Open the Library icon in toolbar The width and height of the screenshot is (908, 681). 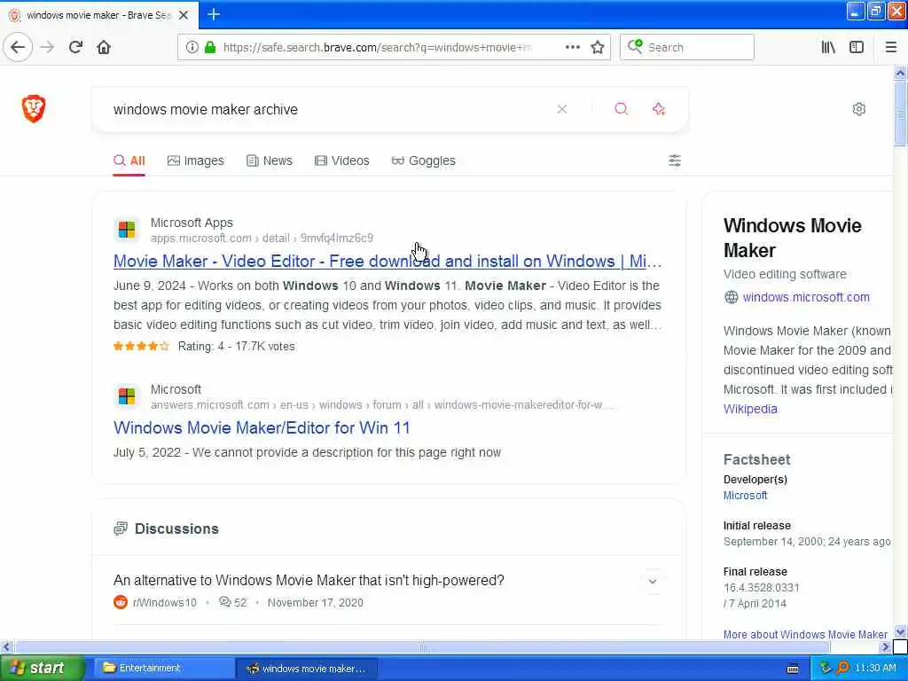click(828, 48)
